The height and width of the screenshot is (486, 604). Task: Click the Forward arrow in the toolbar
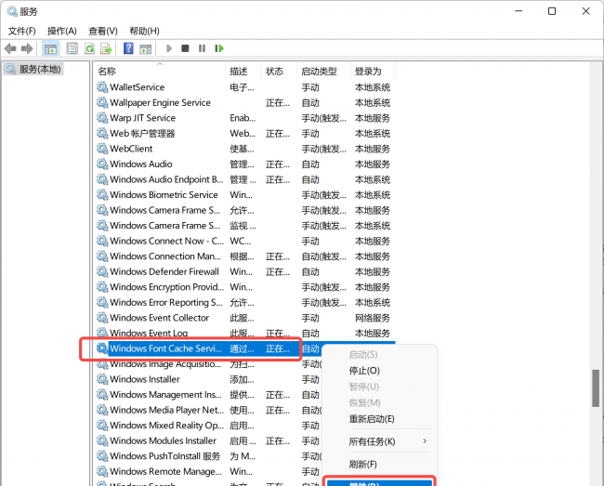(27, 48)
